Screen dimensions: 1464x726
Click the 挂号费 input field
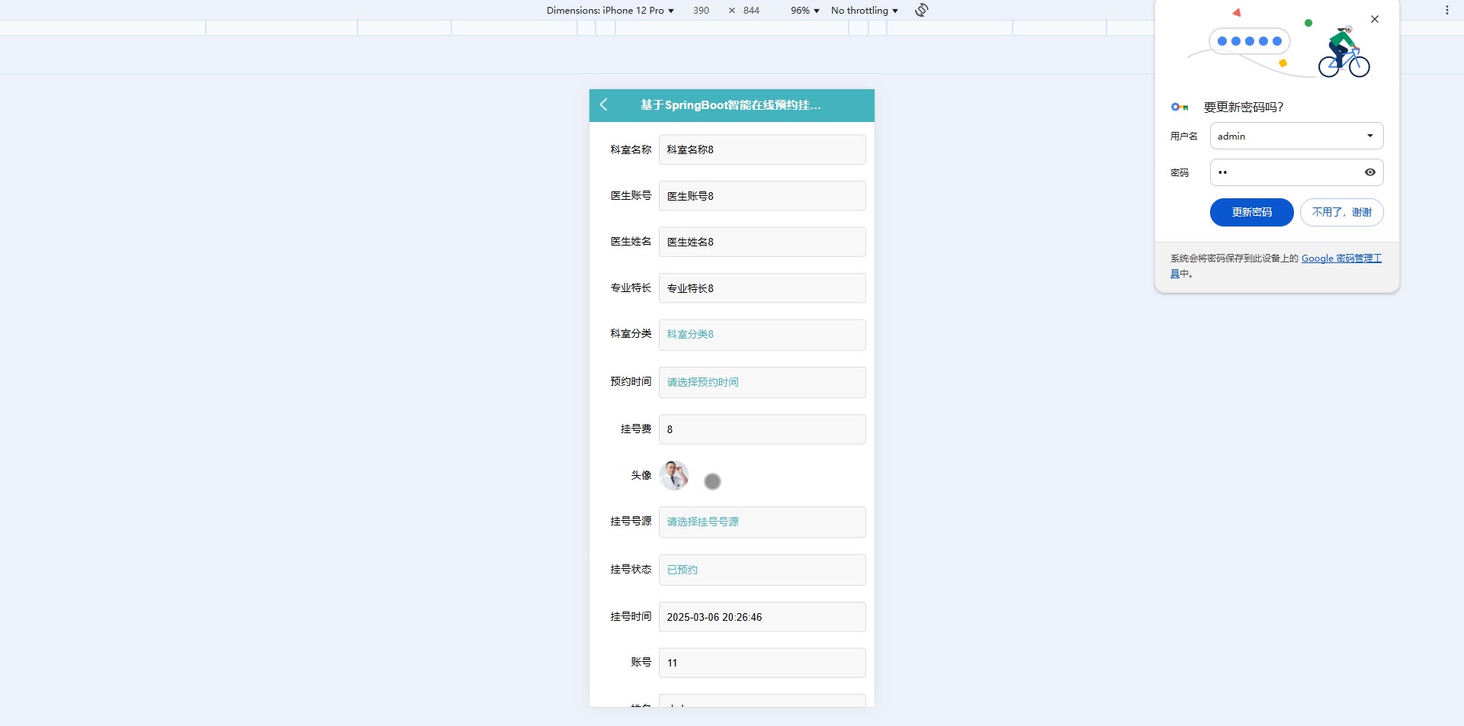pyautogui.click(x=762, y=429)
